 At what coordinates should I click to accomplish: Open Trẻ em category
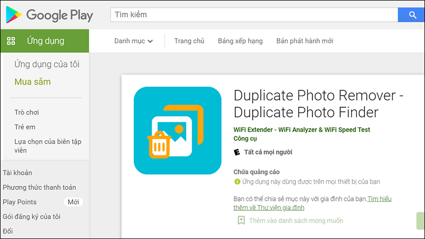tap(24, 127)
